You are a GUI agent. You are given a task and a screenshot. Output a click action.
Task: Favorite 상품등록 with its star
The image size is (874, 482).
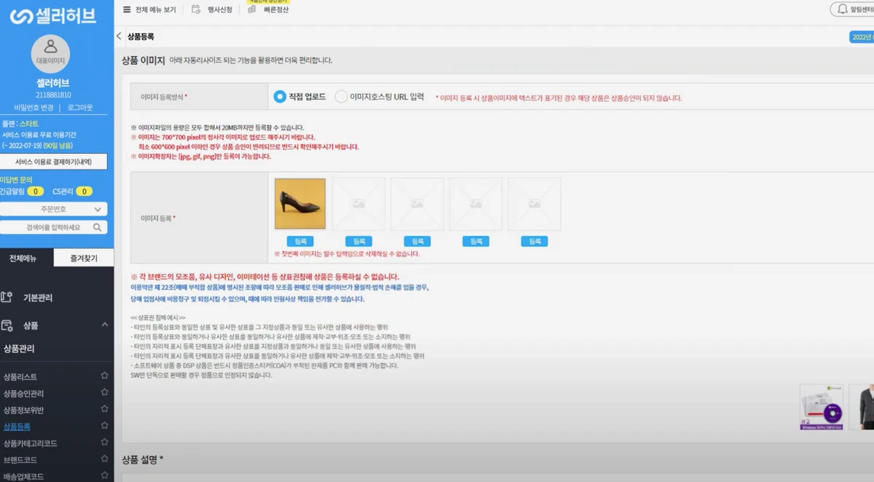pos(104,426)
